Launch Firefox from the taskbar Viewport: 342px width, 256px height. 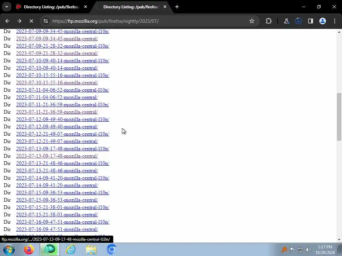pyautogui.click(x=29, y=249)
